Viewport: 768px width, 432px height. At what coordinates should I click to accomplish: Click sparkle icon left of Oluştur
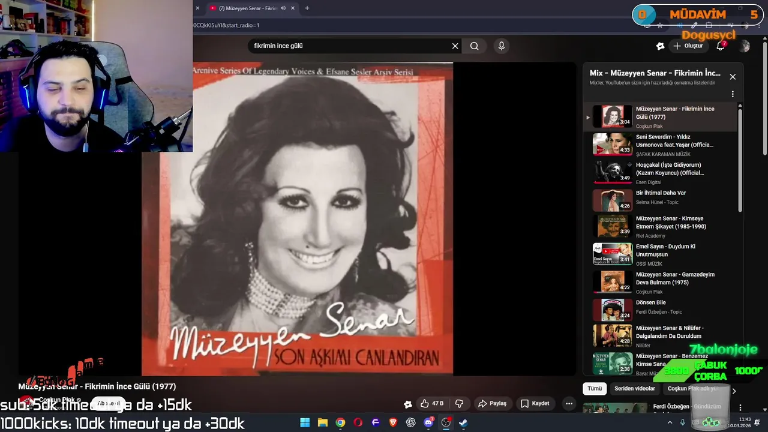[x=661, y=46]
